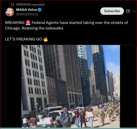Play the embedded Chicago street video
This screenshot has height=129, width=137.
point(71,86)
